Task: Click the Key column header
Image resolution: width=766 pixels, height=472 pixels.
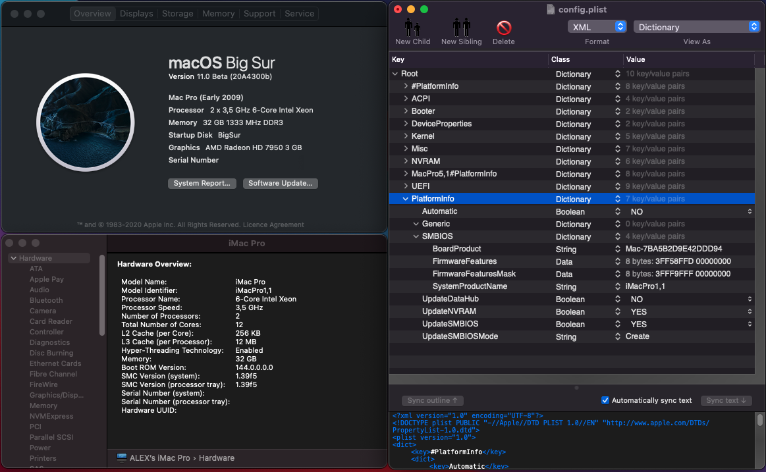Action: click(468, 59)
